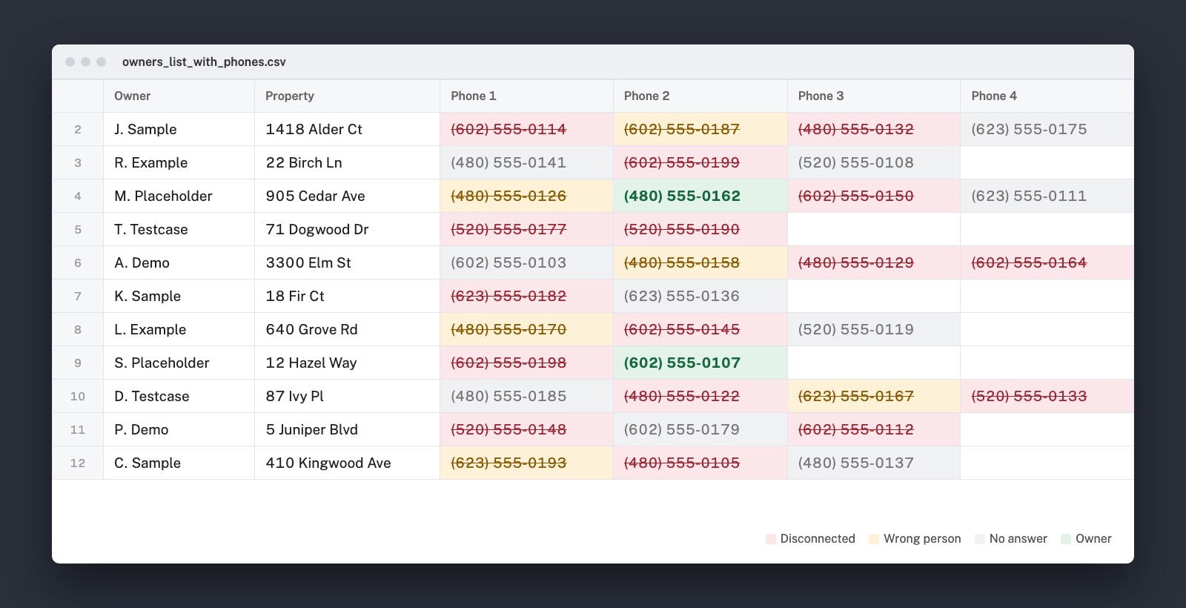Click phone cell (520) 555-0108
1186x608 pixels.
click(x=873, y=162)
